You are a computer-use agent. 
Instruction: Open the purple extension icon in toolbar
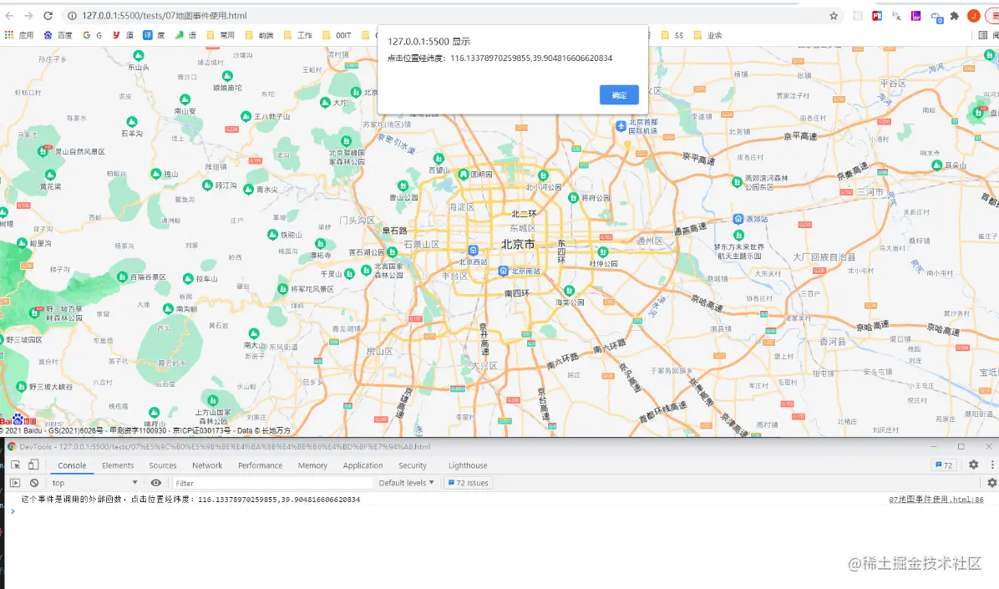pos(915,16)
